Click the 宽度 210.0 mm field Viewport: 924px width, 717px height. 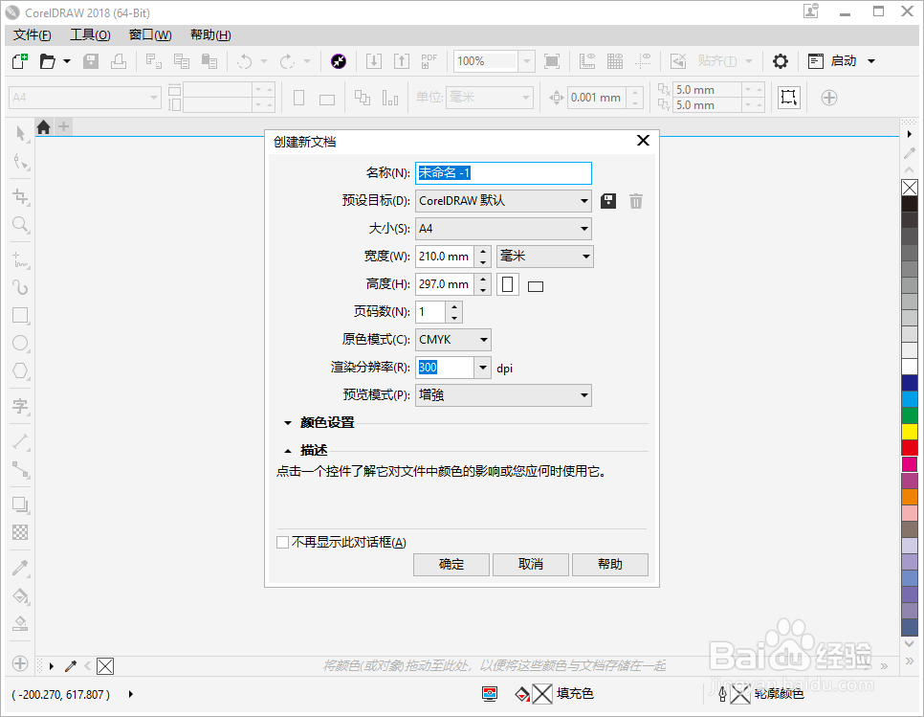445,257
